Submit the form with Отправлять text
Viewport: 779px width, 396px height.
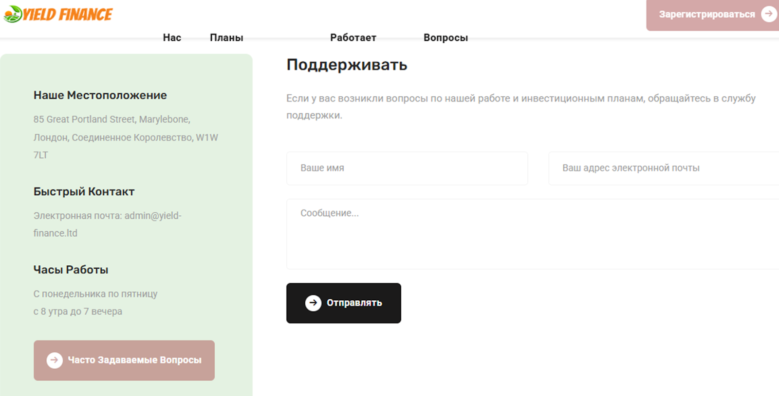click(354, 303)
